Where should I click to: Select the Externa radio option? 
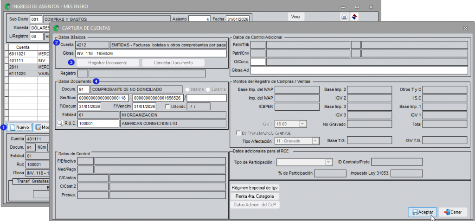[x=208, y=89]
